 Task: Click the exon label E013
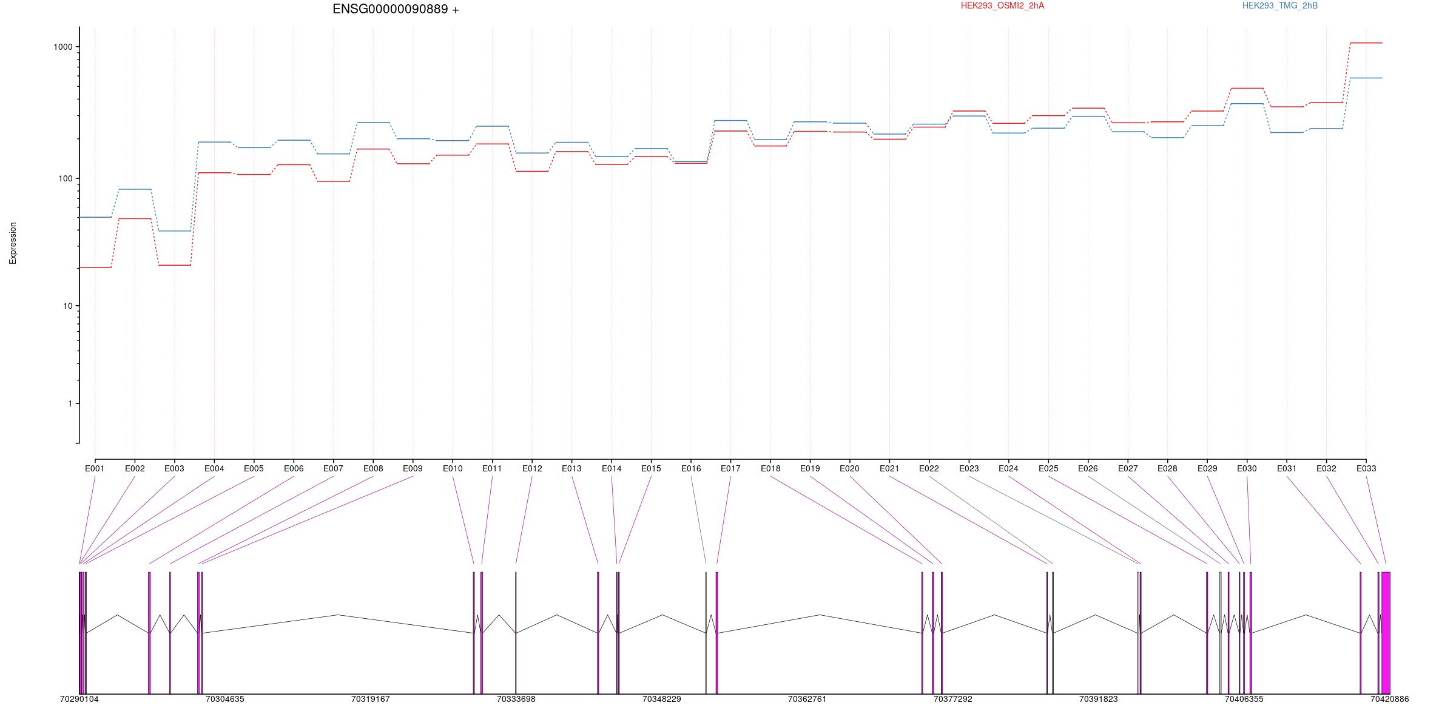click(571, 468)
